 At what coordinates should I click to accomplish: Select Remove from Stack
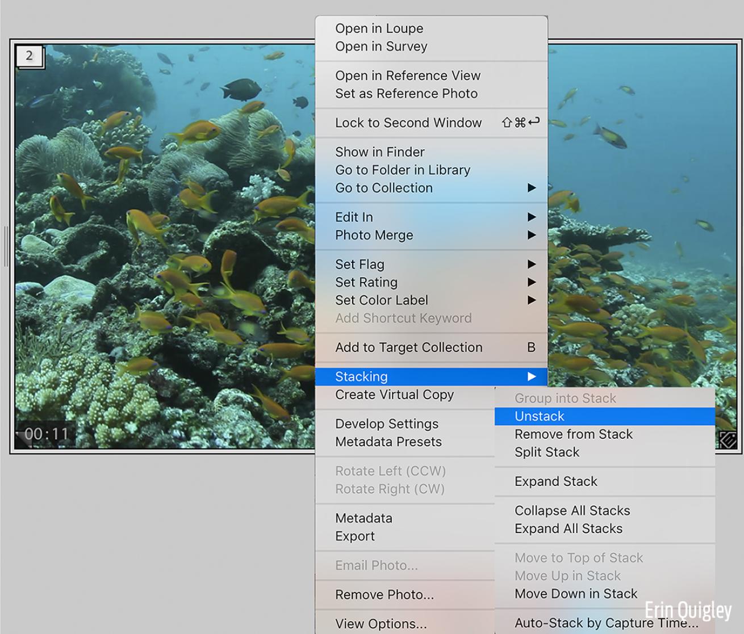click(x=573, y=434)
